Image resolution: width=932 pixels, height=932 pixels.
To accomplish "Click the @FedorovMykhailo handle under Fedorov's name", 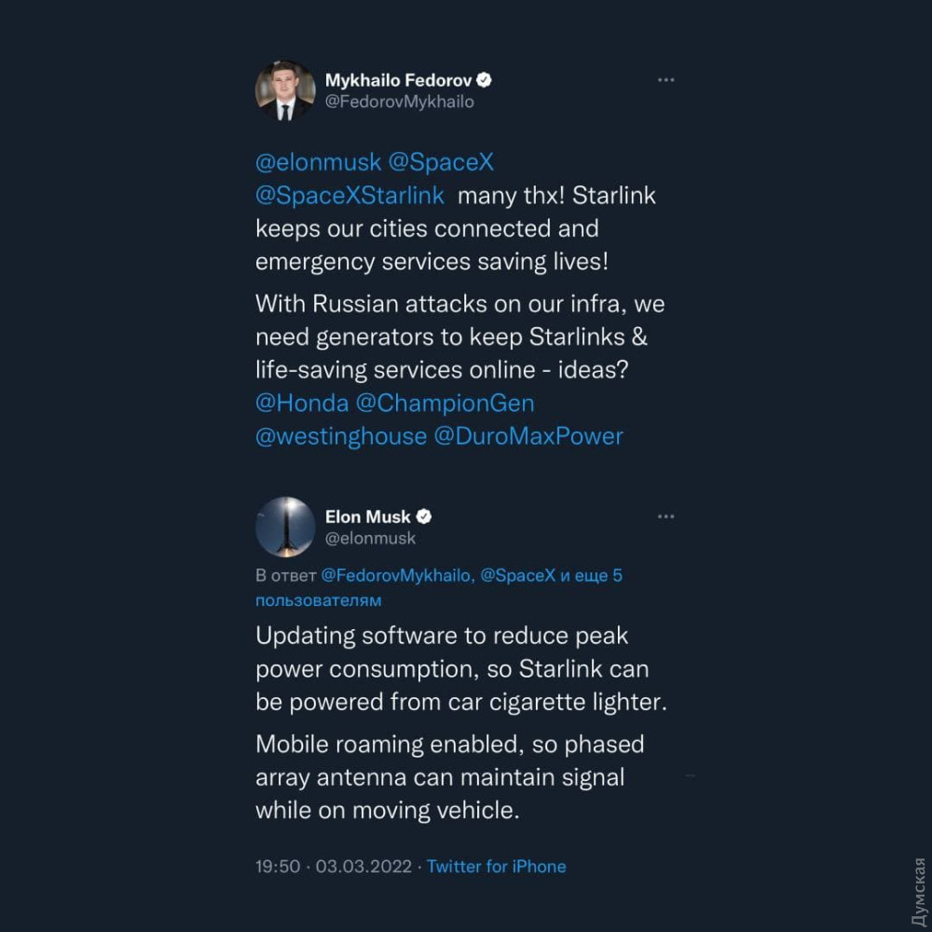I will click(399, 103).
